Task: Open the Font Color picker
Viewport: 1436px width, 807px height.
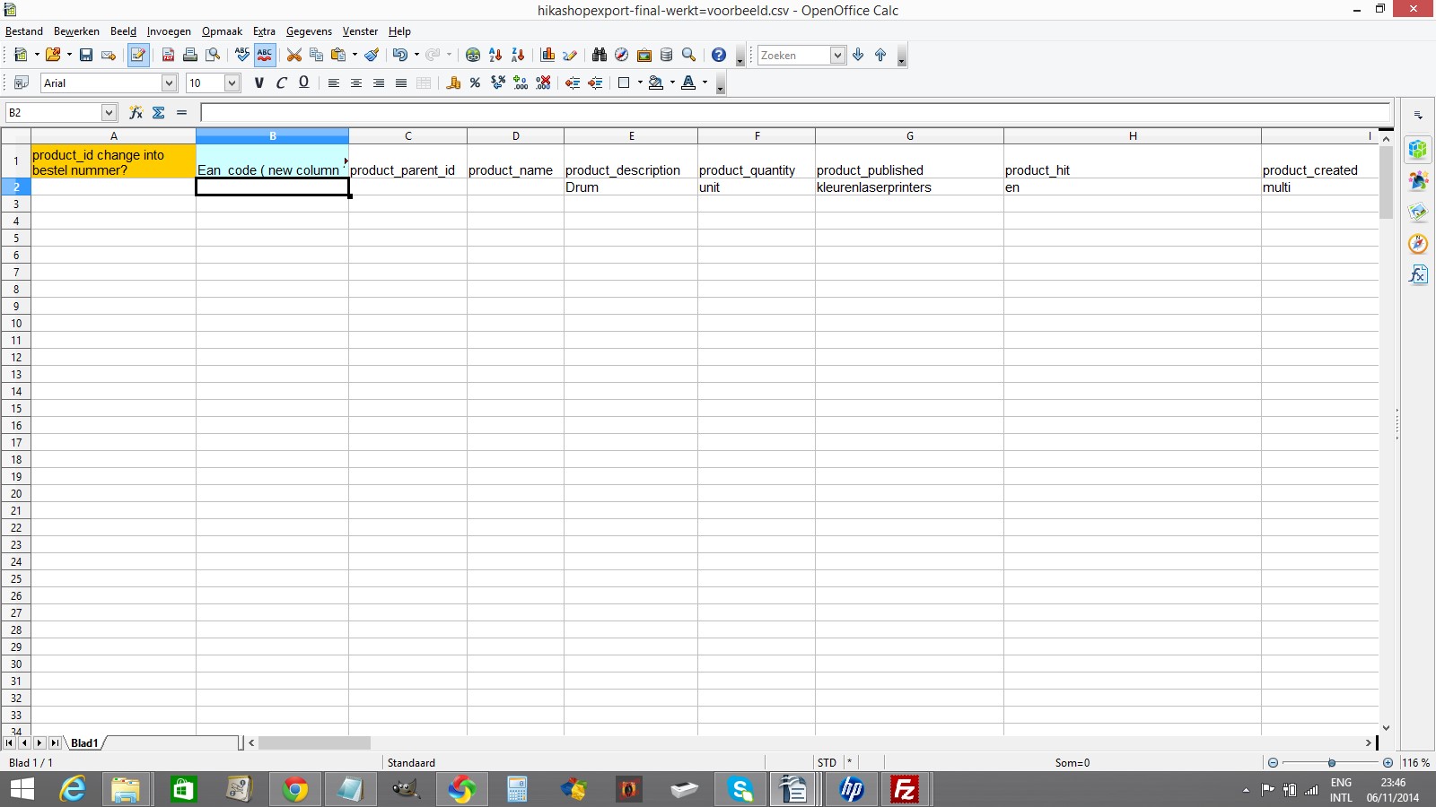Action: point(688,82)
